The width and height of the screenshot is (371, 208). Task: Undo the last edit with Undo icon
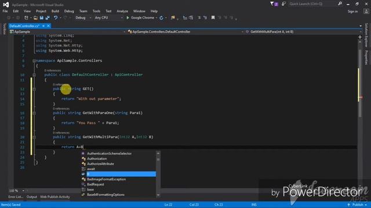[x=56, y=18]
